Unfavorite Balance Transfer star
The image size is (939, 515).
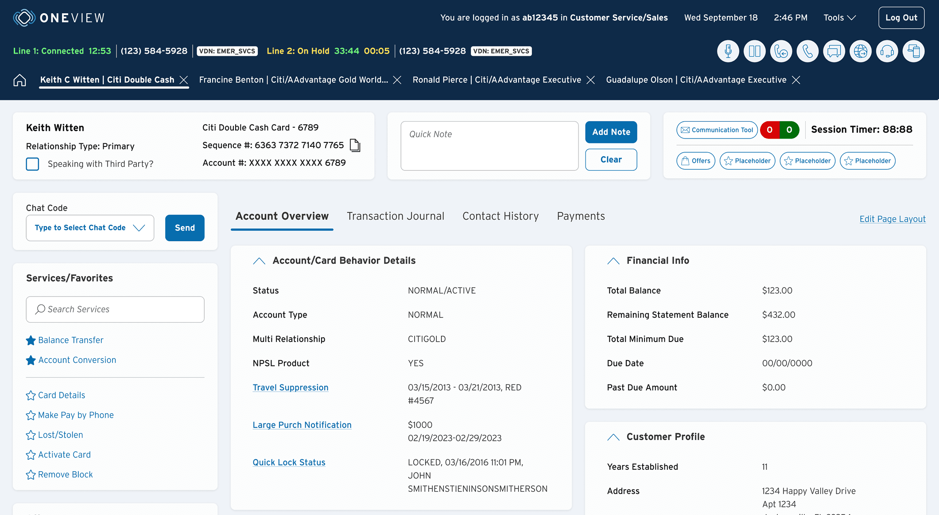pos(31,340)
